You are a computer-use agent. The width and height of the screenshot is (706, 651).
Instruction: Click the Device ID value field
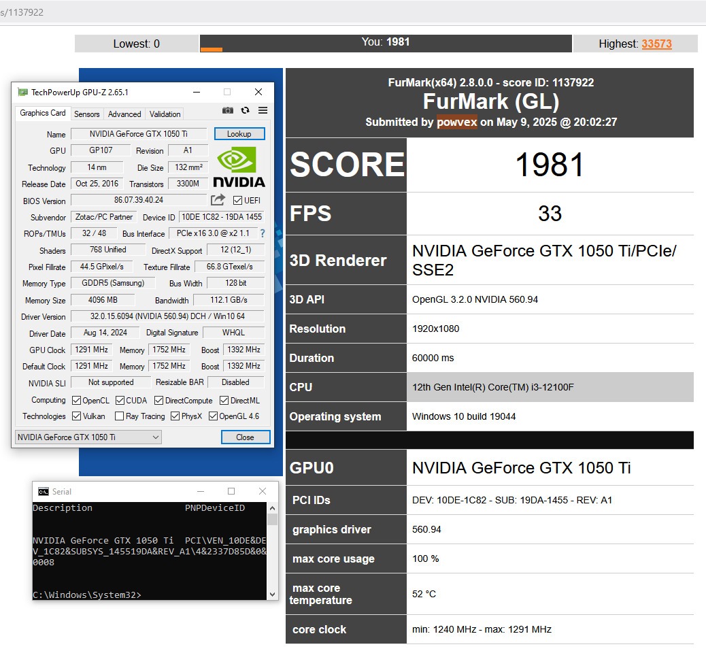pyautogui.click(x=222, y=217)
